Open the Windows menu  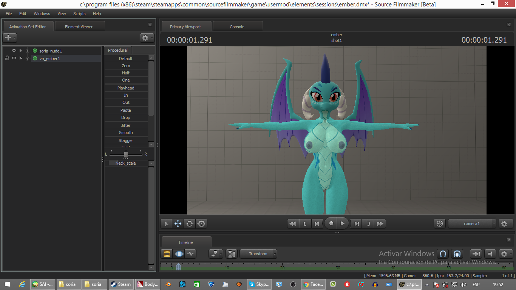click(42, 14)
